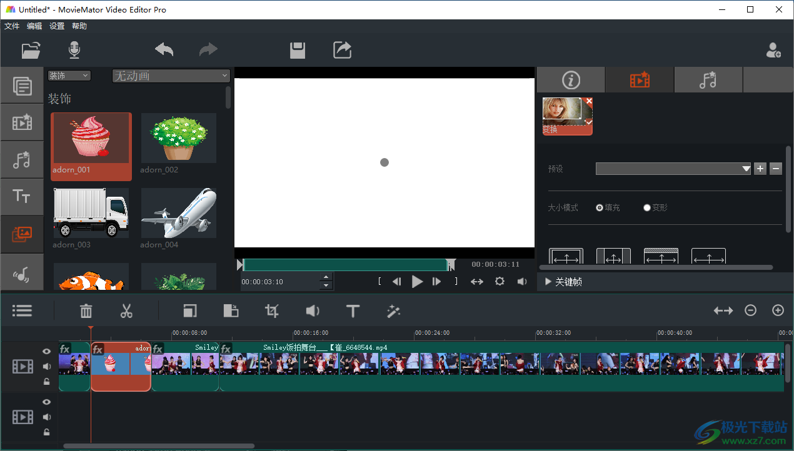Open the sound effects panel in the sidebar

22,272
